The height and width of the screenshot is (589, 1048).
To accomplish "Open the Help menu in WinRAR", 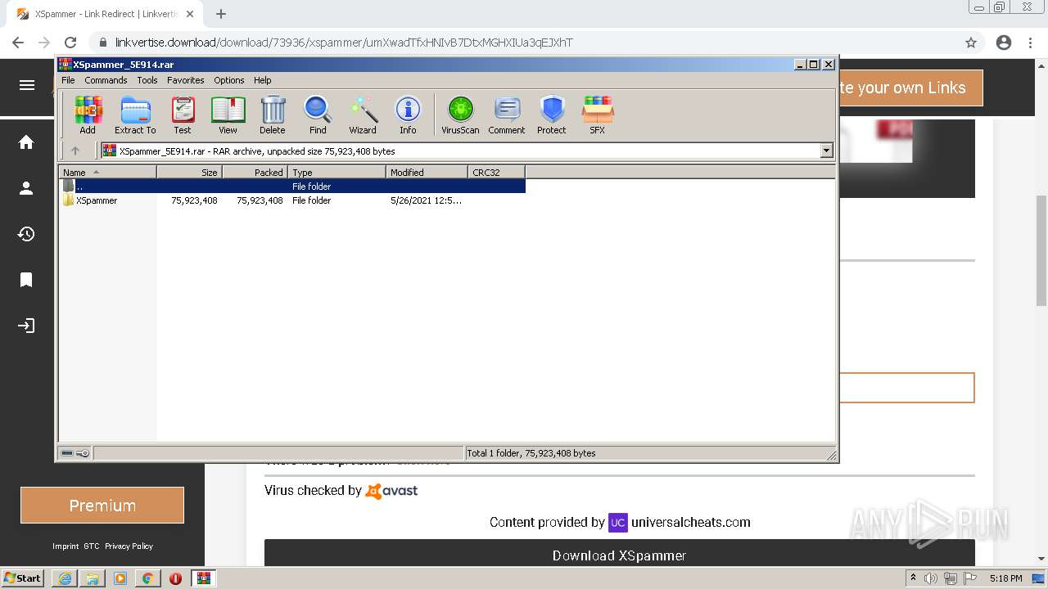I will pos(262,80).
